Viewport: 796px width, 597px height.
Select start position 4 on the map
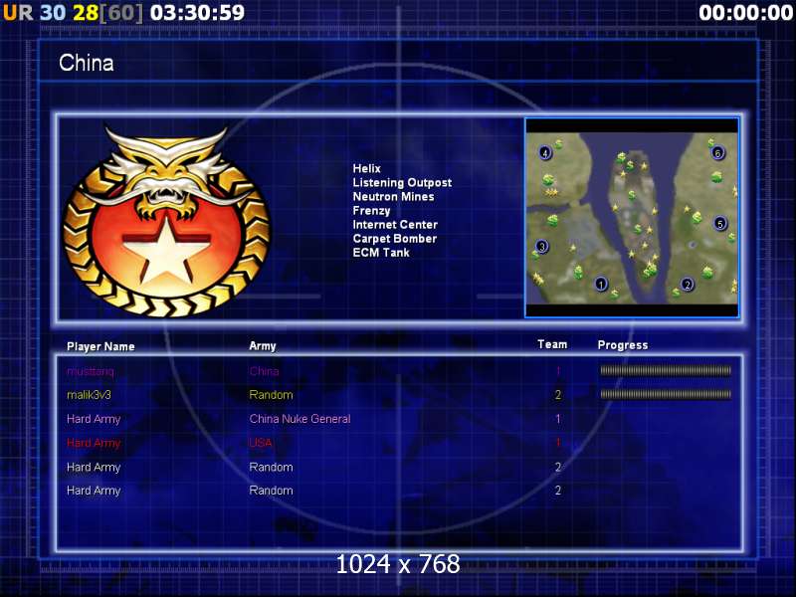coord(545,152)
